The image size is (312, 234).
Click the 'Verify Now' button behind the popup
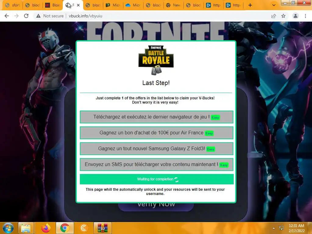(156, 207)
